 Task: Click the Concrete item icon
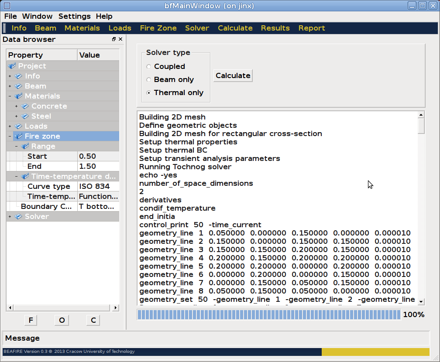[25, 106]
